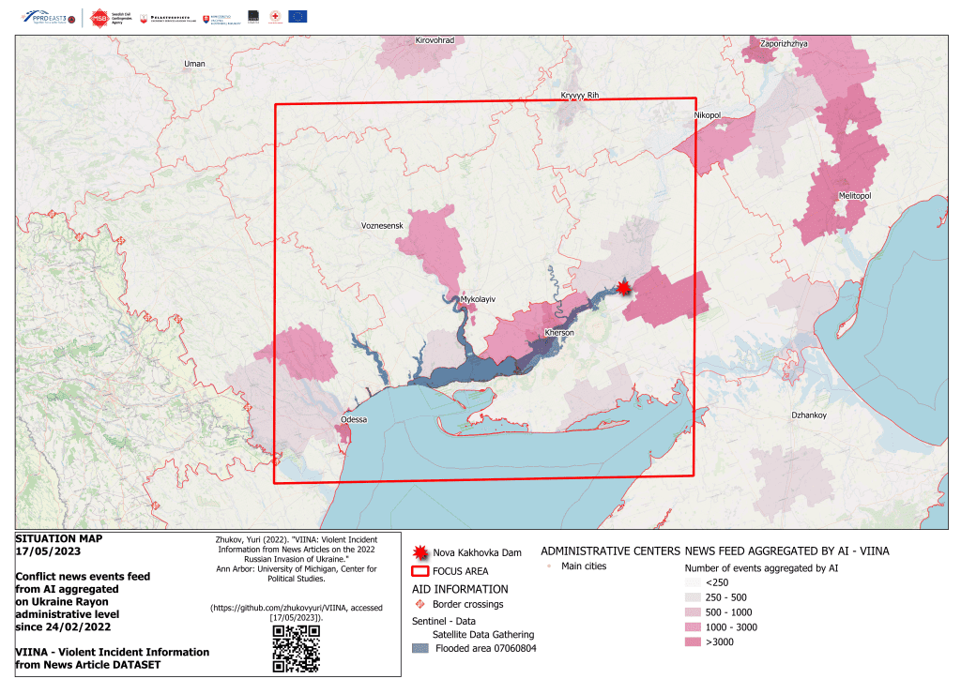The width and height of the screenshot is (961, 679).
Task: Click the Kryvyy Rih city label
Action: click(579, 95)
